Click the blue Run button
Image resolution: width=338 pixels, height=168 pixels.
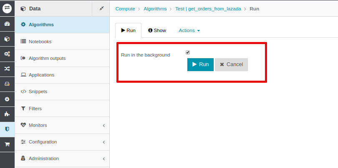coord(200,64)
